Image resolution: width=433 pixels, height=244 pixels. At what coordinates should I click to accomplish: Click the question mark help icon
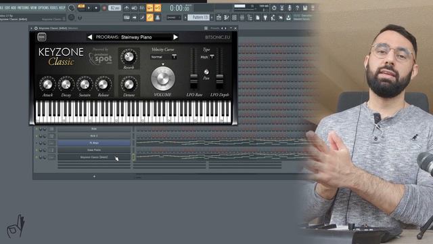(x=297, y=7)
